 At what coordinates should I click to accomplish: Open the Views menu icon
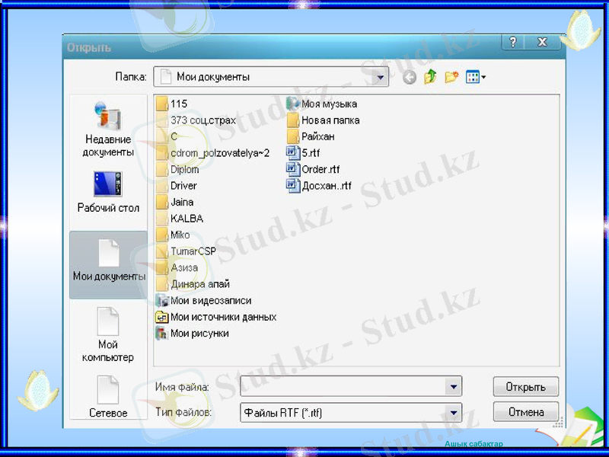pyautogui.click(x=475, y=77)
